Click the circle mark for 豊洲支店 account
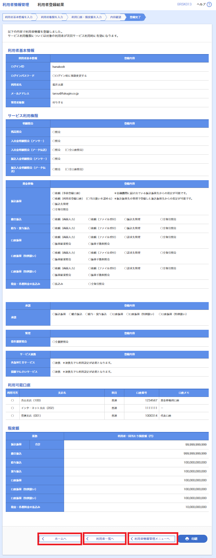Viewport: 216px width, 558px height. tap(12, 416)
